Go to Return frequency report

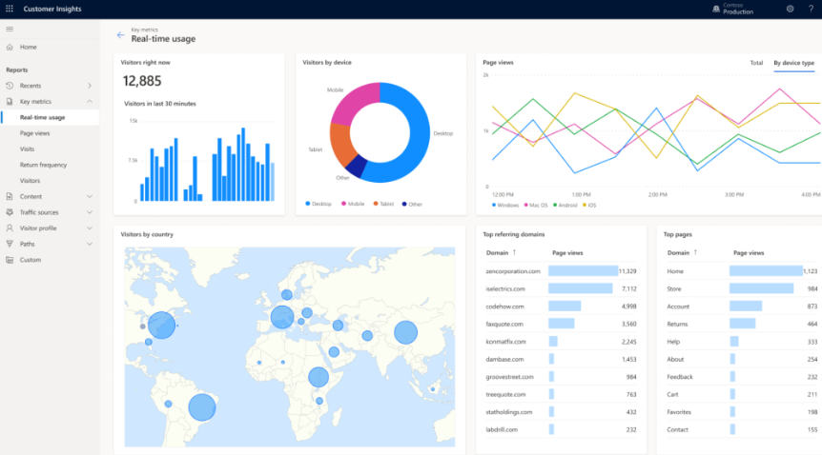pos(43,165)
